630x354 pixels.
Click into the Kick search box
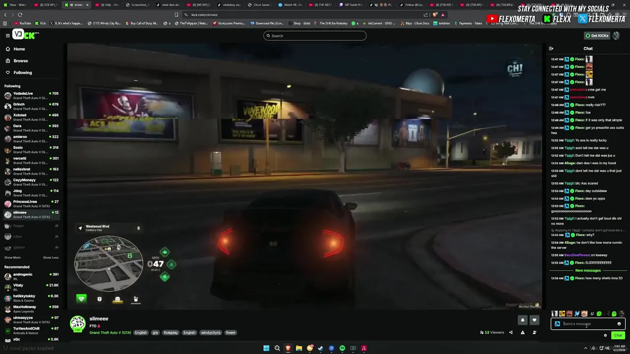315,35
